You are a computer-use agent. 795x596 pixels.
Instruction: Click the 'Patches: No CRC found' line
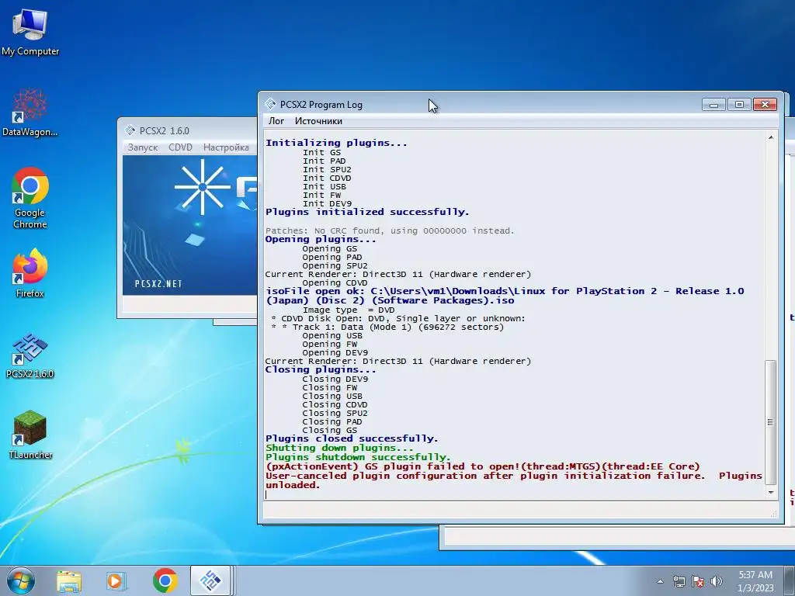pos(390,230)
